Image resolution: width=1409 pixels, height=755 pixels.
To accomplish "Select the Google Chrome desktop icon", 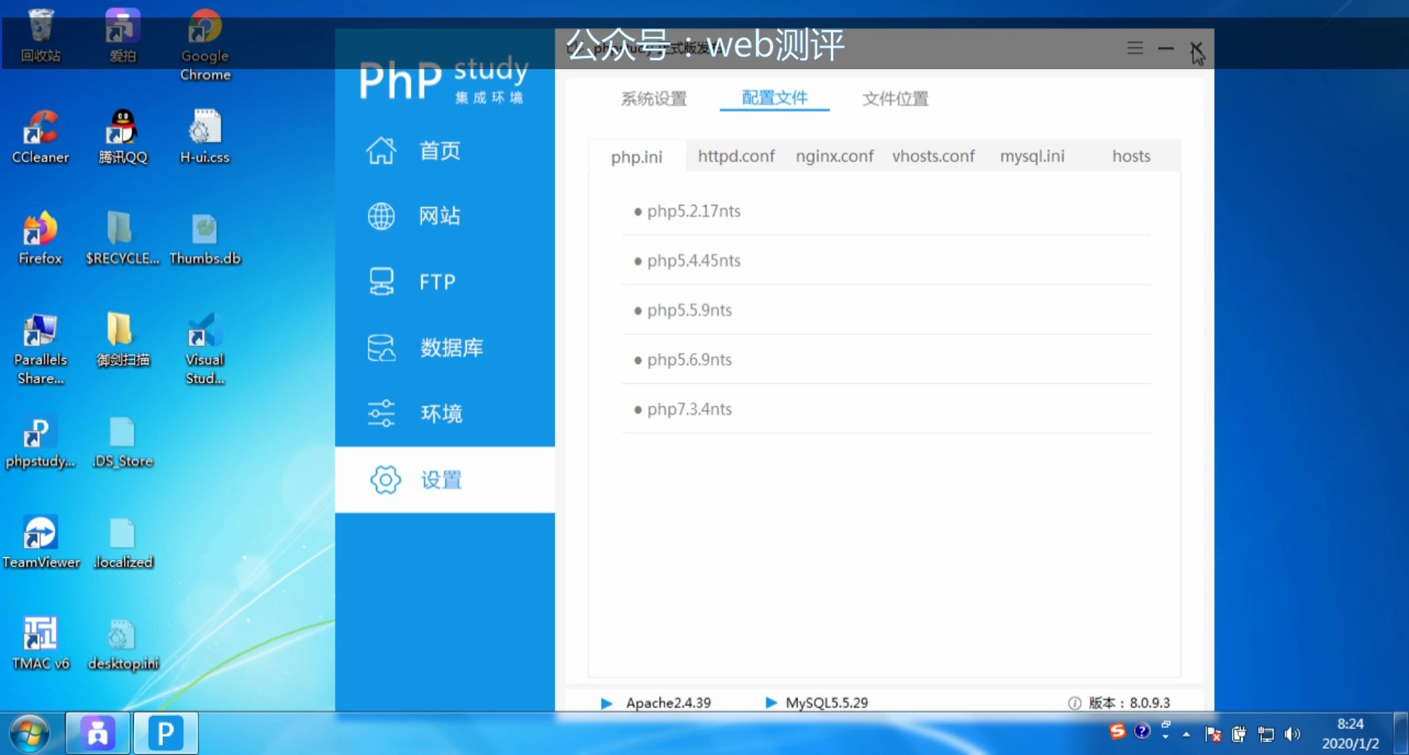I will pos(205,45).
